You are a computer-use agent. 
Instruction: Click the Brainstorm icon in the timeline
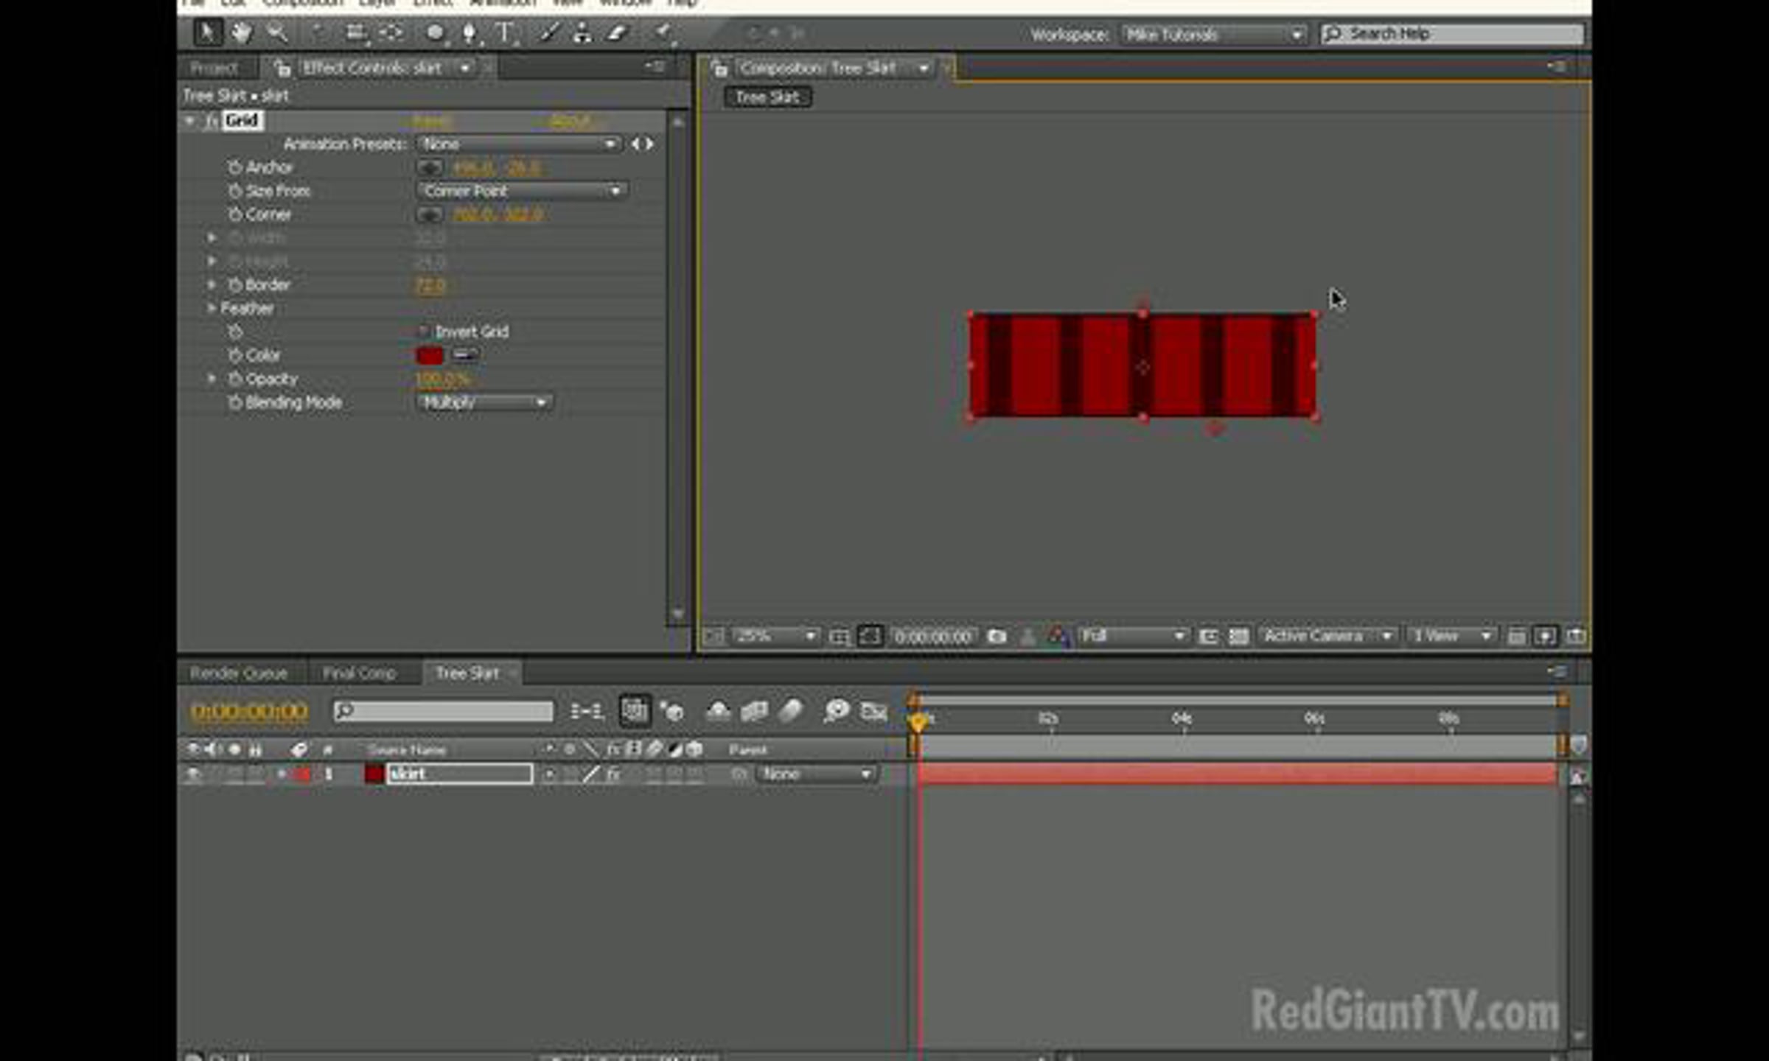(836, 711)
